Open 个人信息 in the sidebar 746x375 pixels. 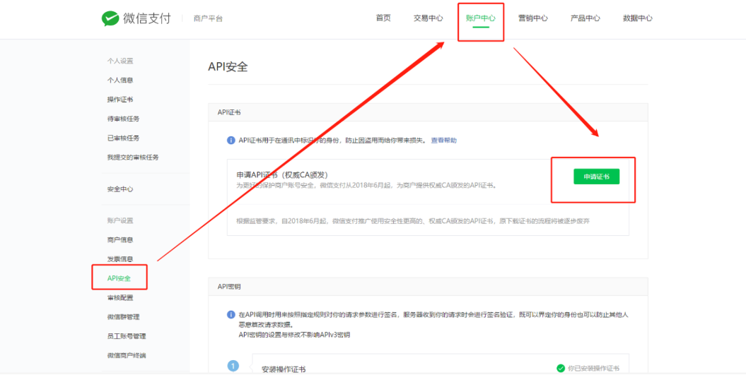pyautogui.click(x=120, y=81)
